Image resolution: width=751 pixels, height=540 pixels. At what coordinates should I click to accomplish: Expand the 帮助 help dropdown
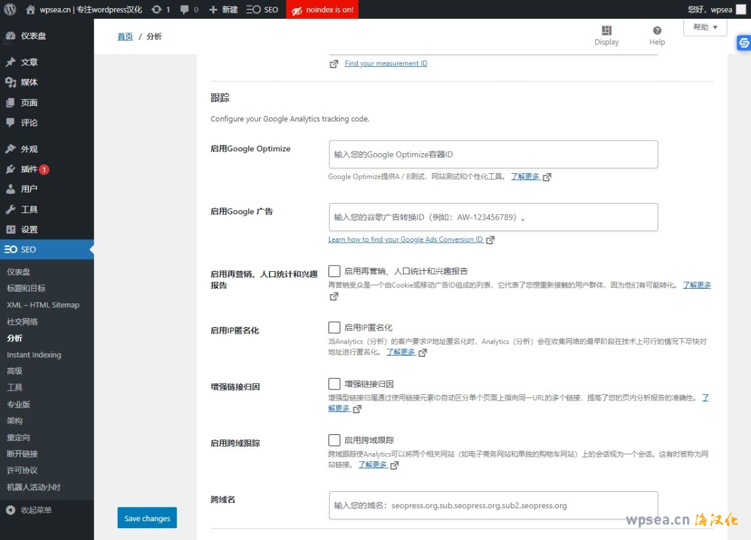point(705,27)
